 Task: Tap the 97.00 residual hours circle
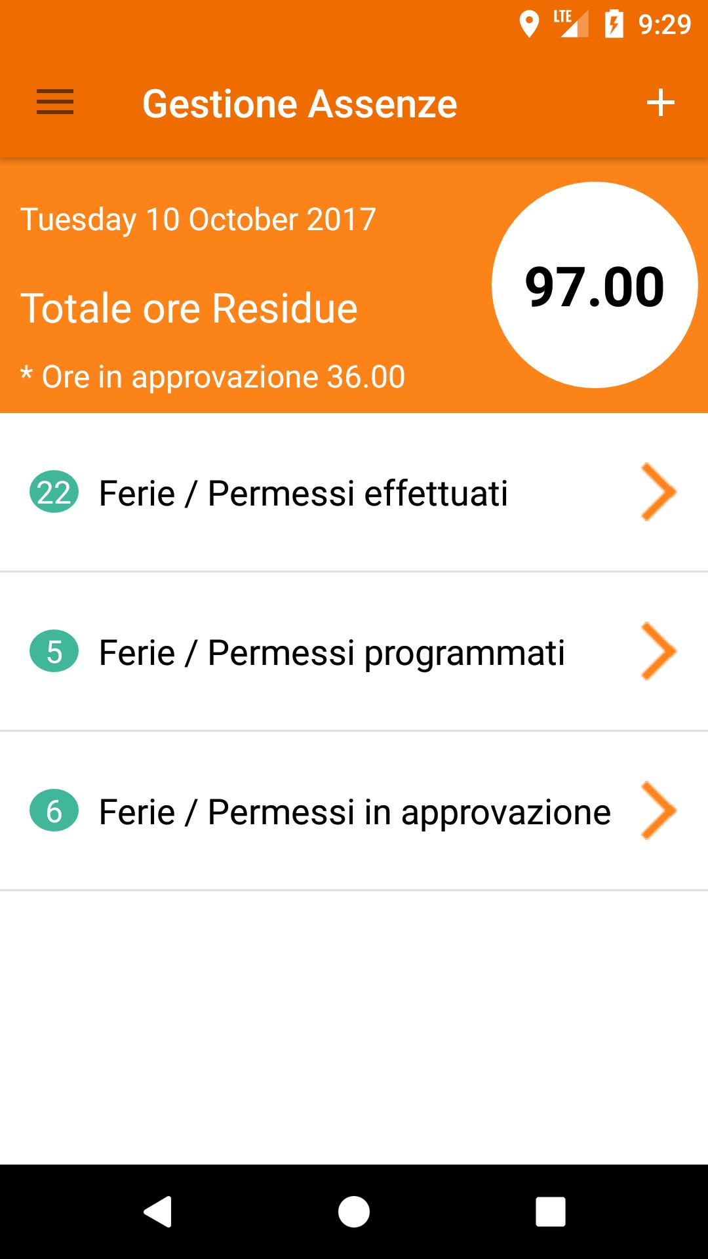595,285
